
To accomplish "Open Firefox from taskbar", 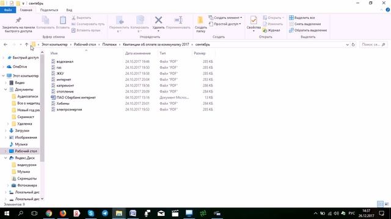I will 63,214.
